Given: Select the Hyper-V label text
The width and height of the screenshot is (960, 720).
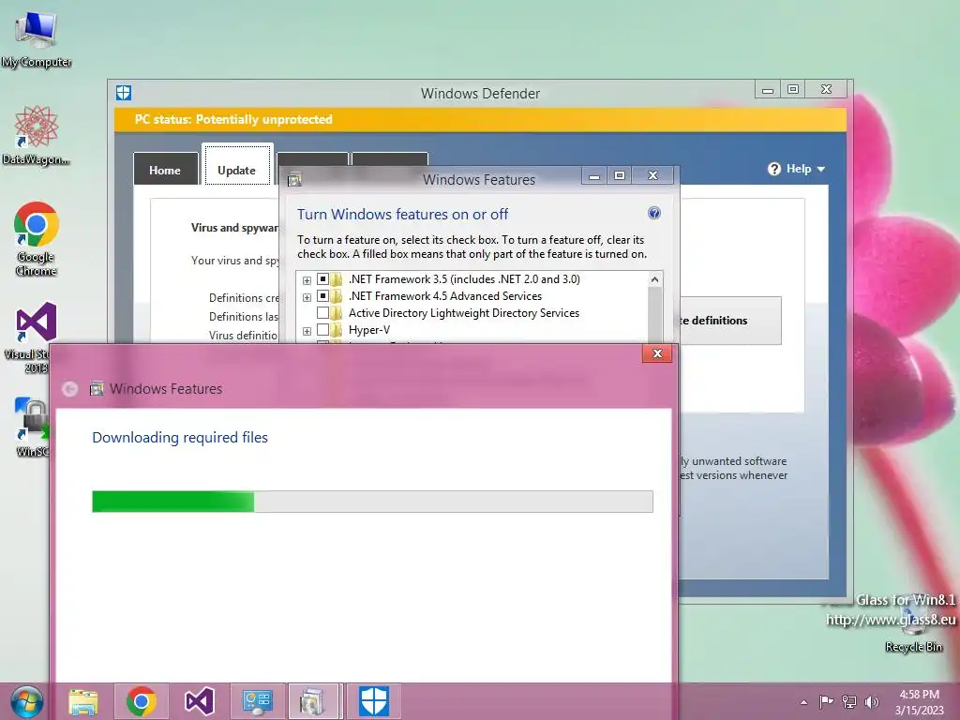Looking at the screenshot, I should (x=369, y=330).
